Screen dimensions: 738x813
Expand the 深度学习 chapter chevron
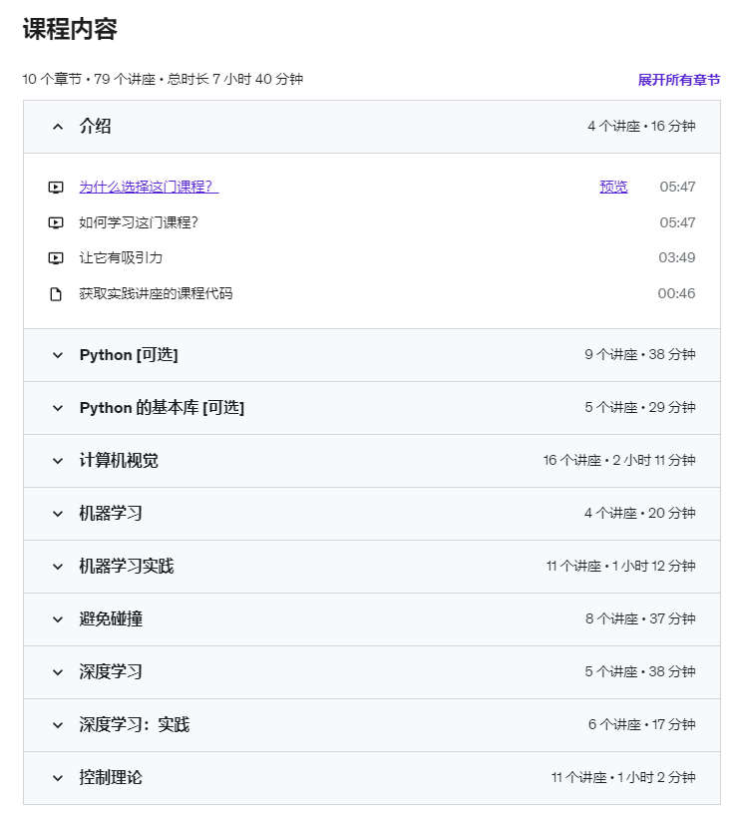coord(58,672)
